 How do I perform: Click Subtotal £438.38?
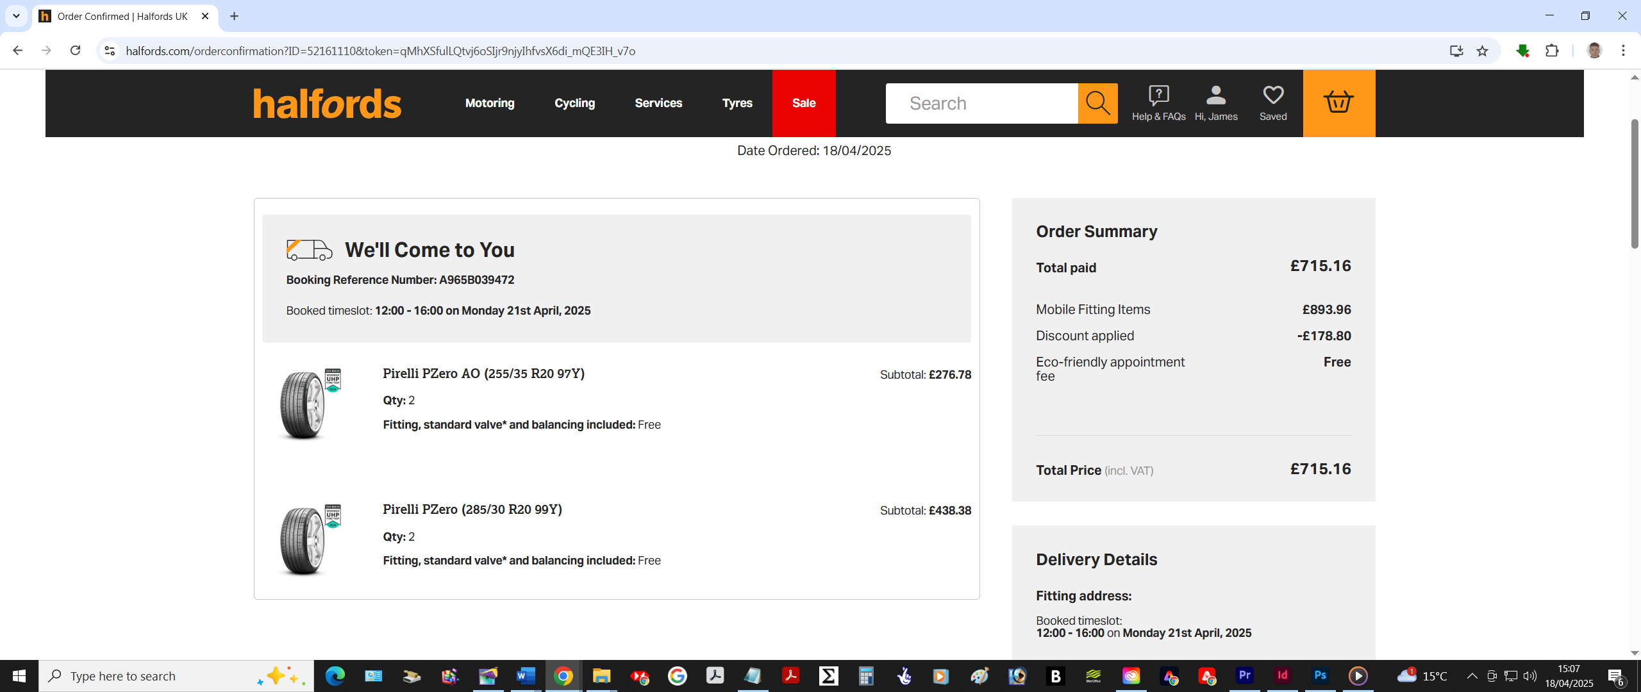coord(926,511)
